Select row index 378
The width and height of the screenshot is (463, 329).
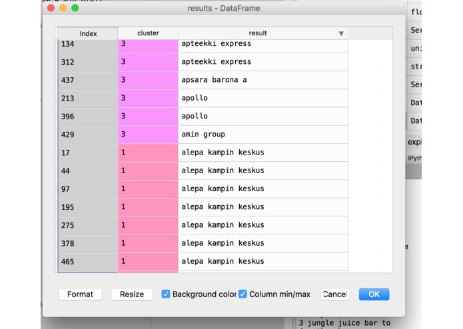(x=88, y=244)
